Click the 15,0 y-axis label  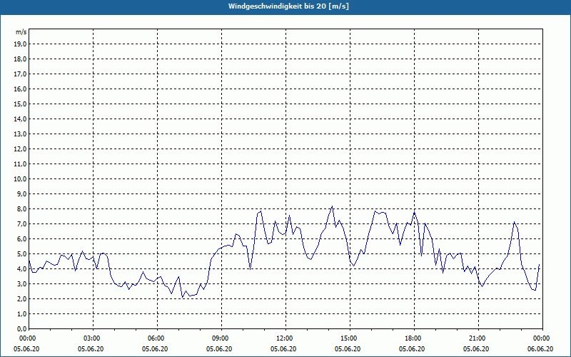point(20,104)
